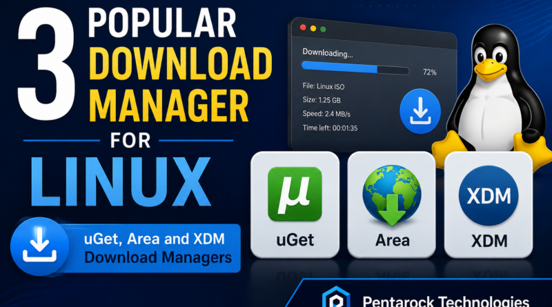Click the Pentarock Technologies hexagon logo
This screenshot has width=552, height=307.
click(x=336, y=297)
